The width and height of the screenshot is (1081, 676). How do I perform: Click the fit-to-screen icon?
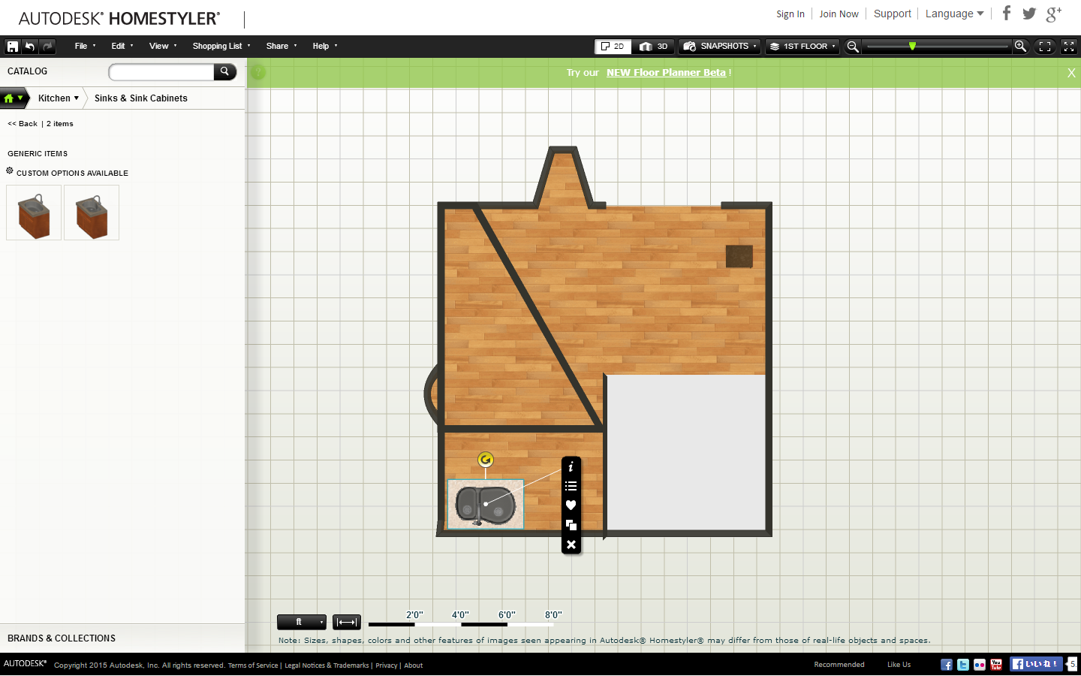(1045, 47)
